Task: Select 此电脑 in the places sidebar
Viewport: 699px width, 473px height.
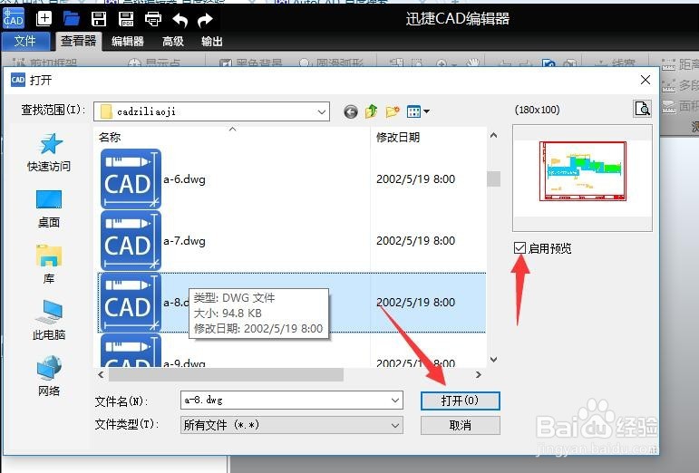Action: pos(49,320)
